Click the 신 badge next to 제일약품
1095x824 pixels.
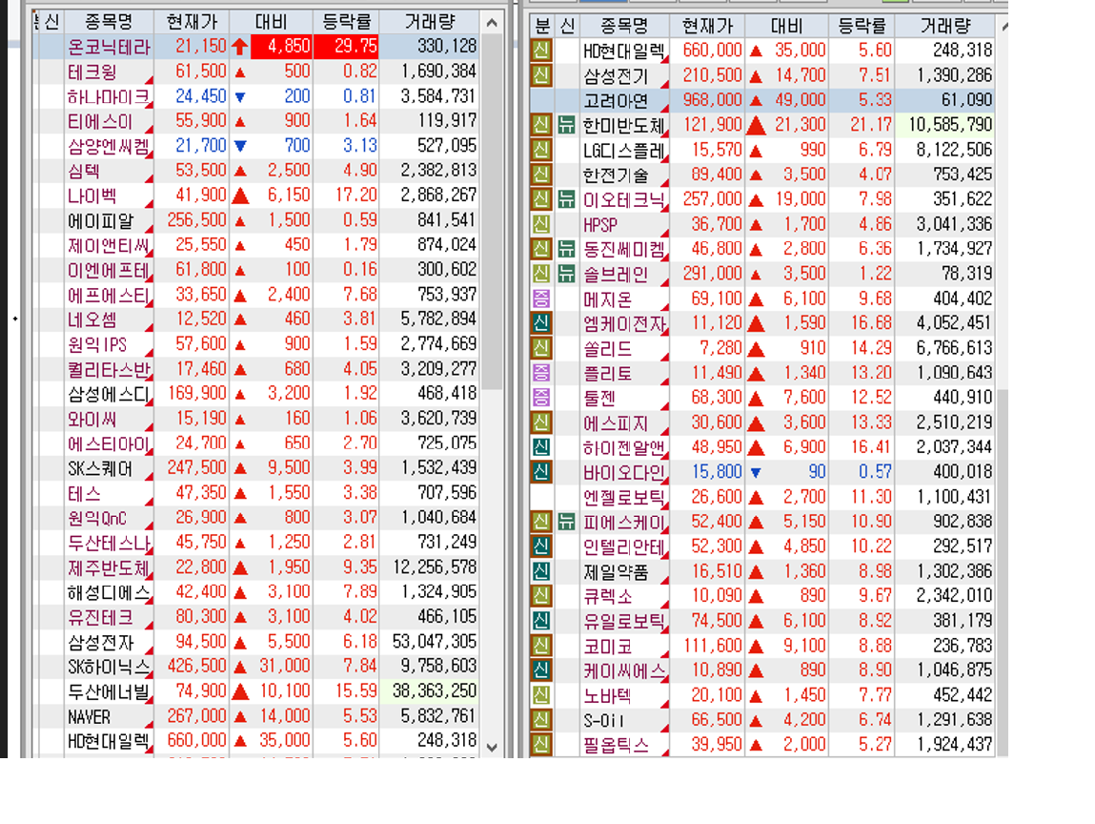tap(541, 571)
